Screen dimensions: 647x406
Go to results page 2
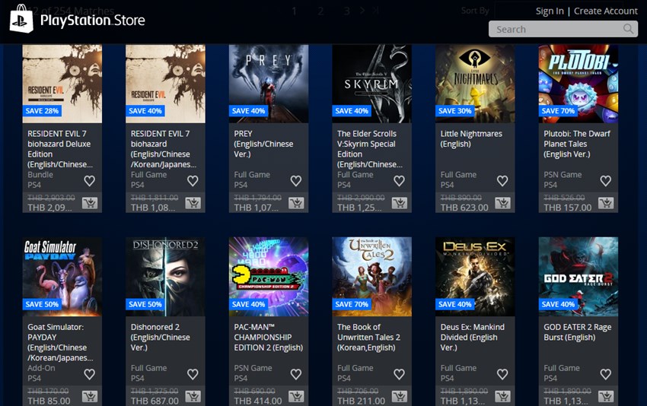click(x=320, y=11)
